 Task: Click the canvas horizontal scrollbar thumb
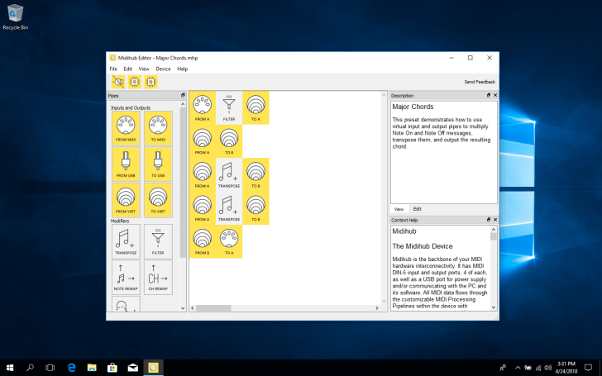[214, 308]
